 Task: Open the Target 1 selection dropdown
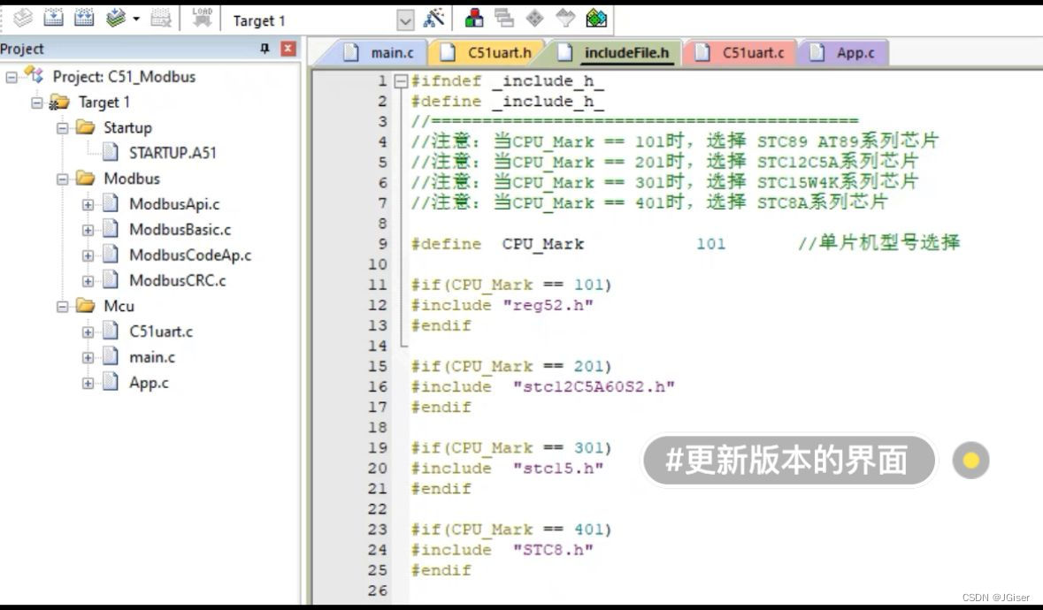coord(406,19)
